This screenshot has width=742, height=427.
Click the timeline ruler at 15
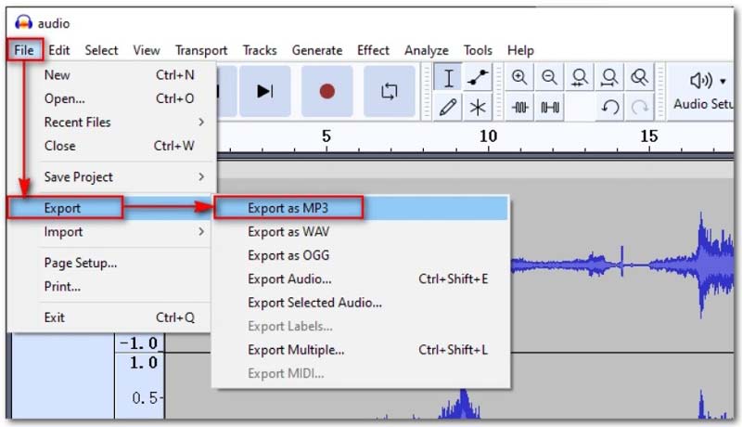coord(648,136)
